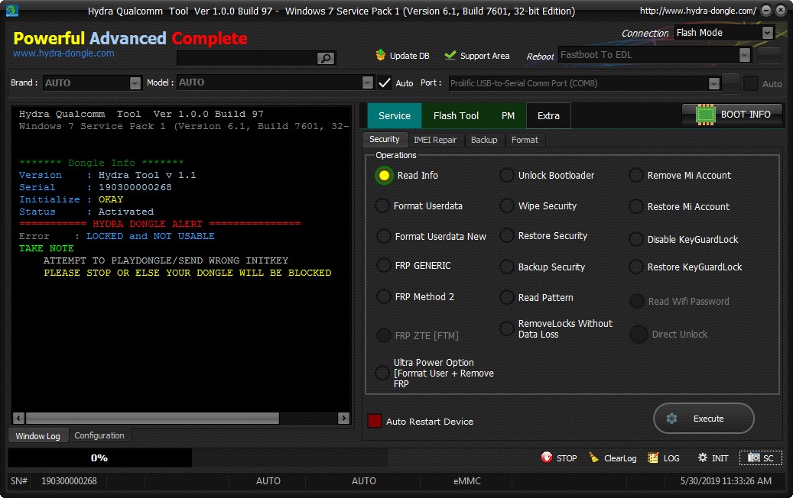Open the Connection Flash Mode dropdown

coord(767,33)
